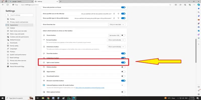Open WhatsApp from the taskbar
This screenshot has width=201, height=100.
click(69, 98)
